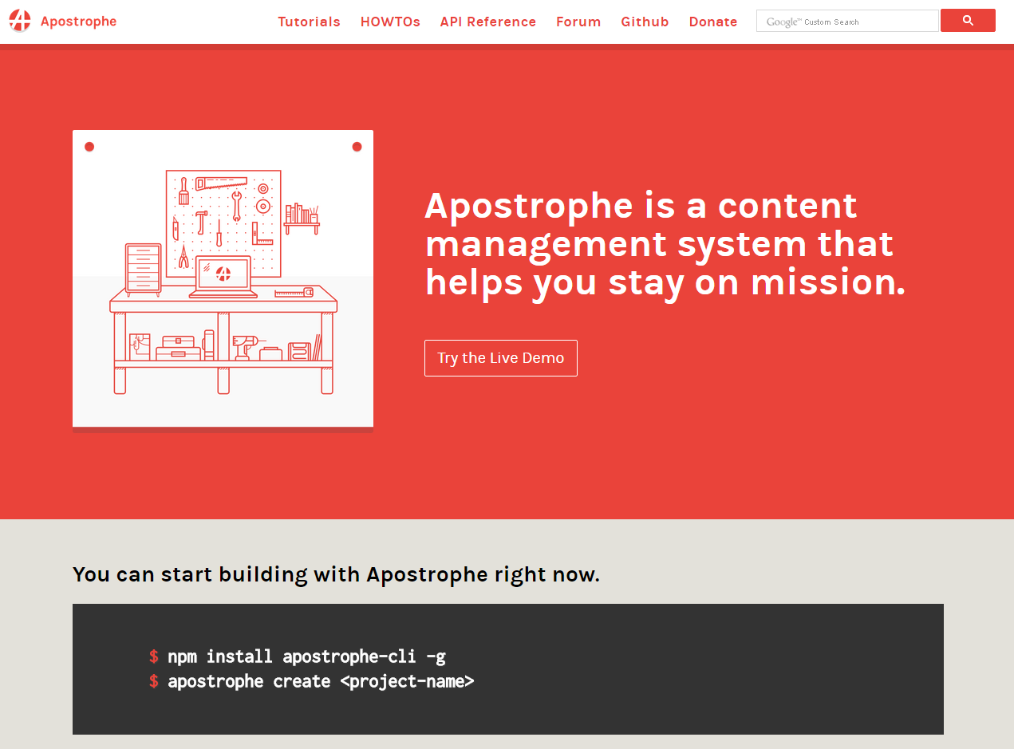The image size is (1014, 749).
Task: Visit the Forum link in navigation
Action: [x=578, y=22]
